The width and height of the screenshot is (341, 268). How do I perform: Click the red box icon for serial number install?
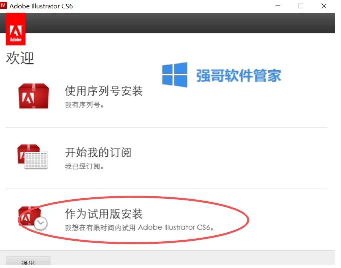pos(34,97)
